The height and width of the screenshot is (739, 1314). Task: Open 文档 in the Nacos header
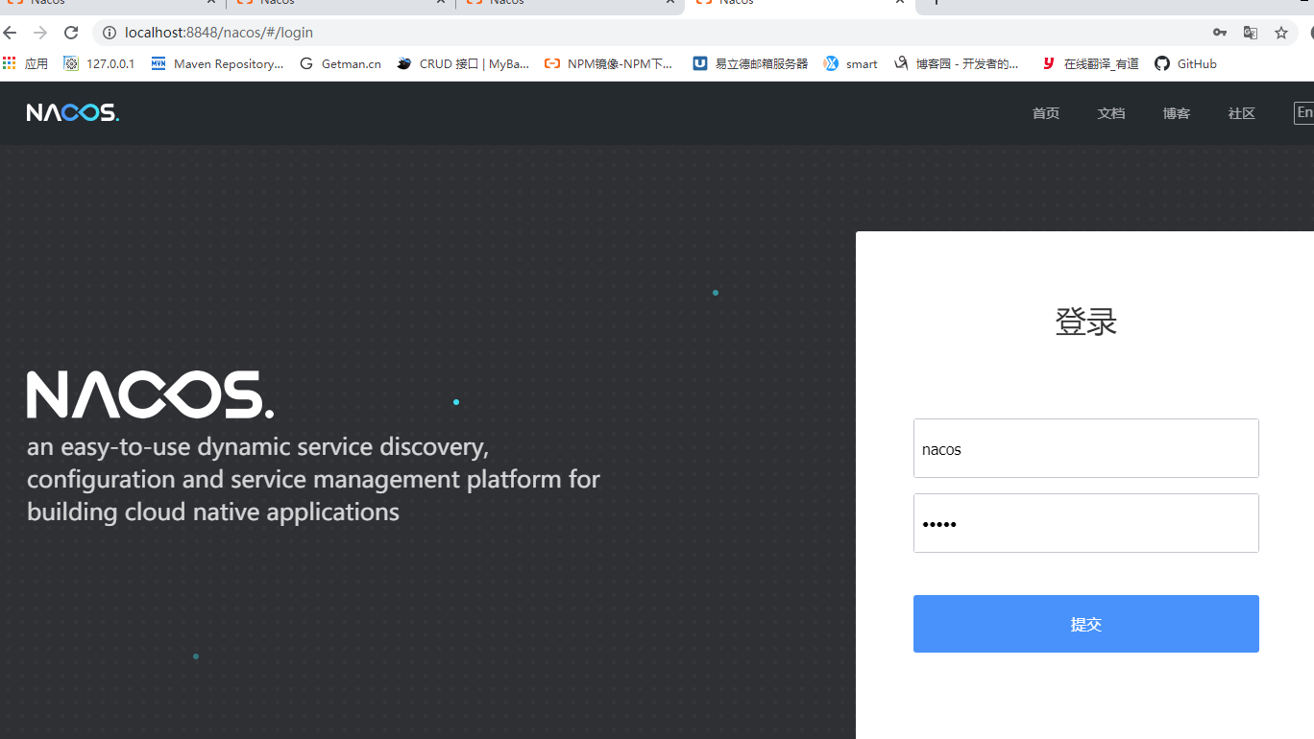(x=1111, y=113)
